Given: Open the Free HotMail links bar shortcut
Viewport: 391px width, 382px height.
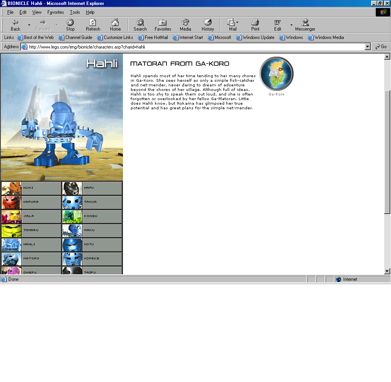Looking at the screenshot, I should coord(153,37).
